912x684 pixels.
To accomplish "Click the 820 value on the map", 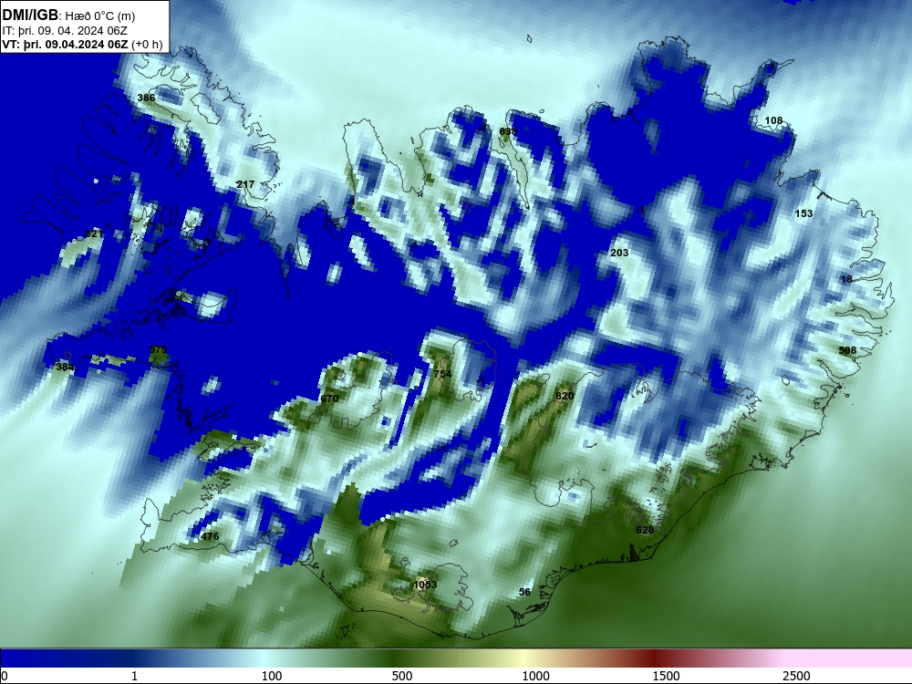I will (565, 396).
